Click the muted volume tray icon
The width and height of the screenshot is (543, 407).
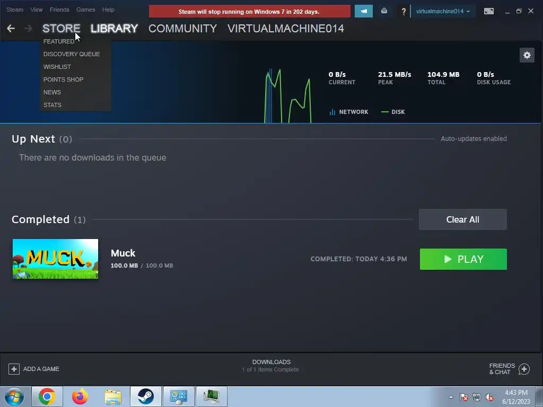pyautogui.click(x=489, y=397)
